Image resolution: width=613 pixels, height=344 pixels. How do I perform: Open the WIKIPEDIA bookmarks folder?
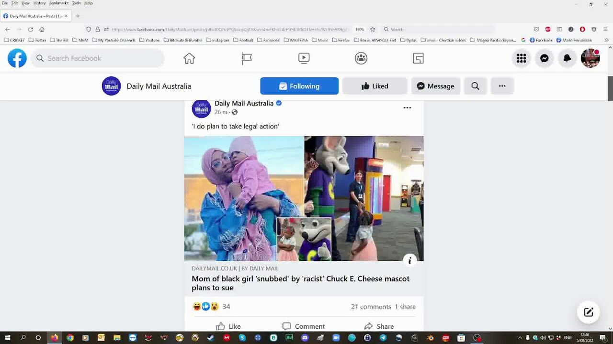(x=296, y=40)
